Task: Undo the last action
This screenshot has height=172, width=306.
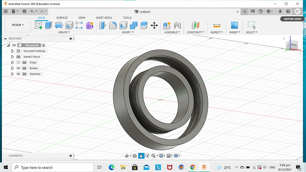Action: [x=32, y=11]
